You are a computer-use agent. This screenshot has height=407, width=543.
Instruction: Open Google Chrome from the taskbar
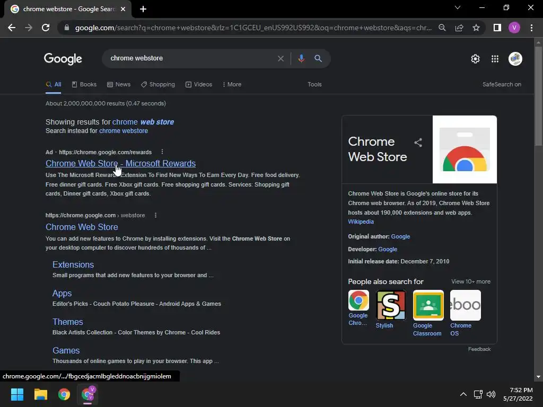click(x=64, y=394)
